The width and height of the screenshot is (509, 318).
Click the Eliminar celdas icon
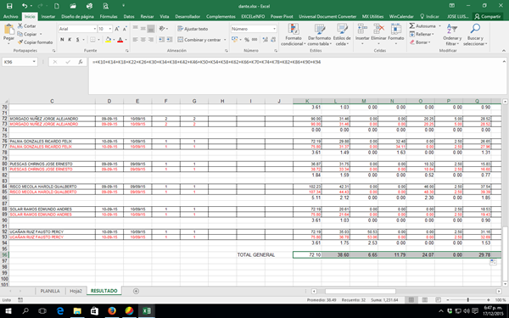point(378,29)
